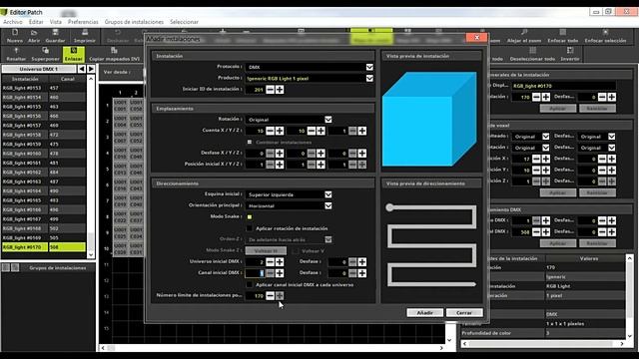Screen dimensions: 639x359
Task: Close the Añadir instalaciones dialog
Action: click(x=477, y=38)
